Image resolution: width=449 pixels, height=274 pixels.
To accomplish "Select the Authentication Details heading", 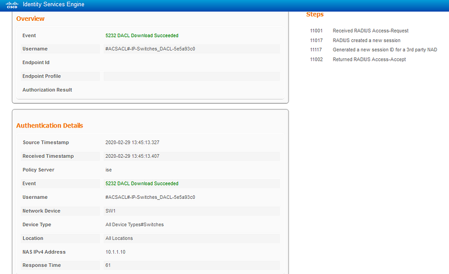I will point(49,126).
